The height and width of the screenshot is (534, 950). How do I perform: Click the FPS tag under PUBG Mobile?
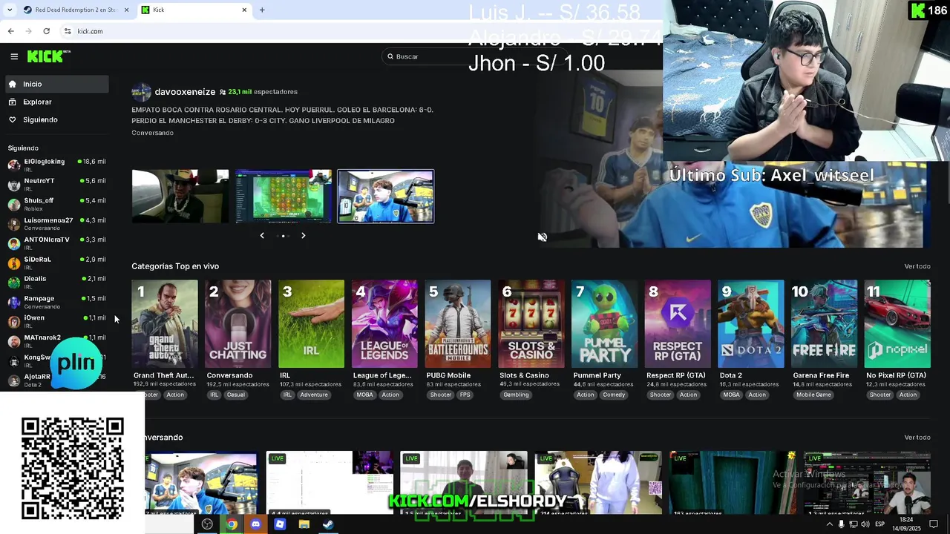pyautogui.click(x=465, y=395)
